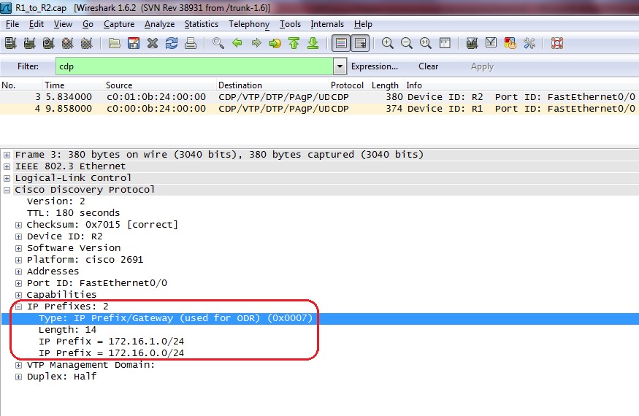Image resolution: width=639 pixels, height=416 pixels.
Task: Expand the Software Version node
Action: point(19,248)
